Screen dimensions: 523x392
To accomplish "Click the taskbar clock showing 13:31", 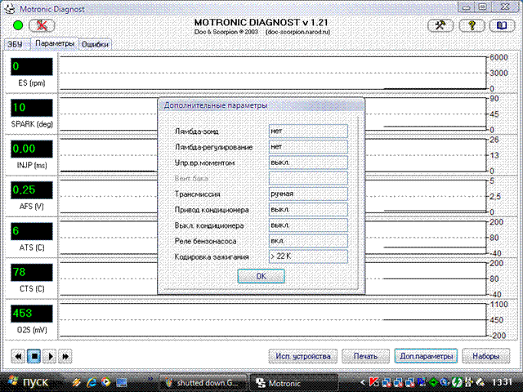I will [502, 382].
